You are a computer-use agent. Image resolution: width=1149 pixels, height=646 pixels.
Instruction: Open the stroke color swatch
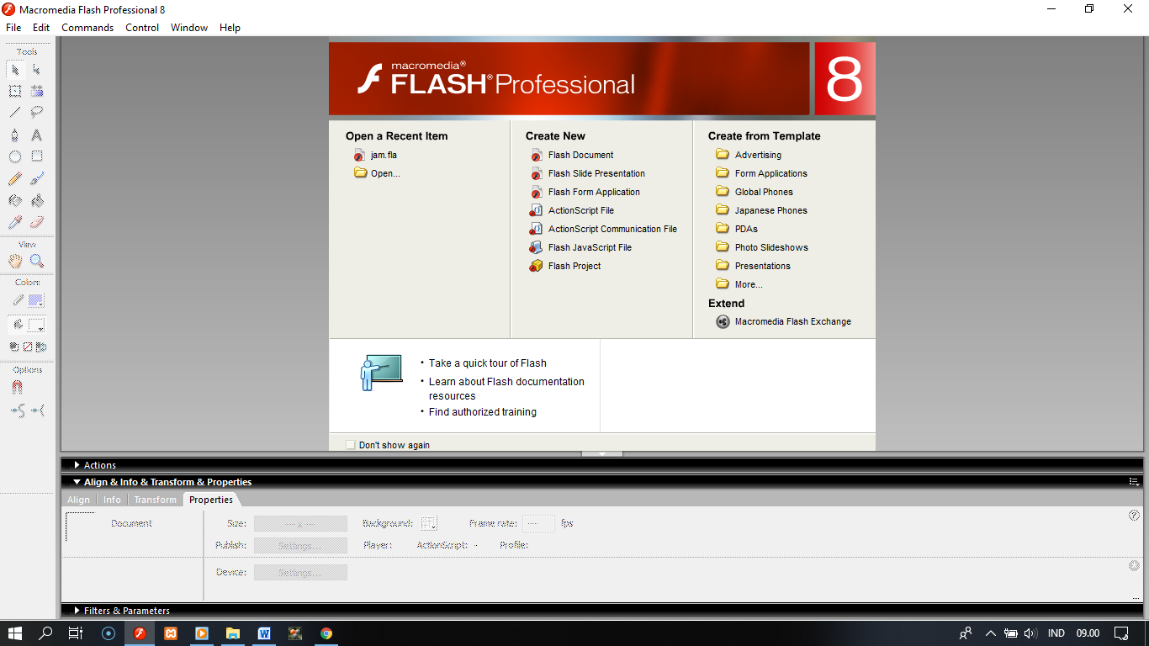(x=36, y=301)
